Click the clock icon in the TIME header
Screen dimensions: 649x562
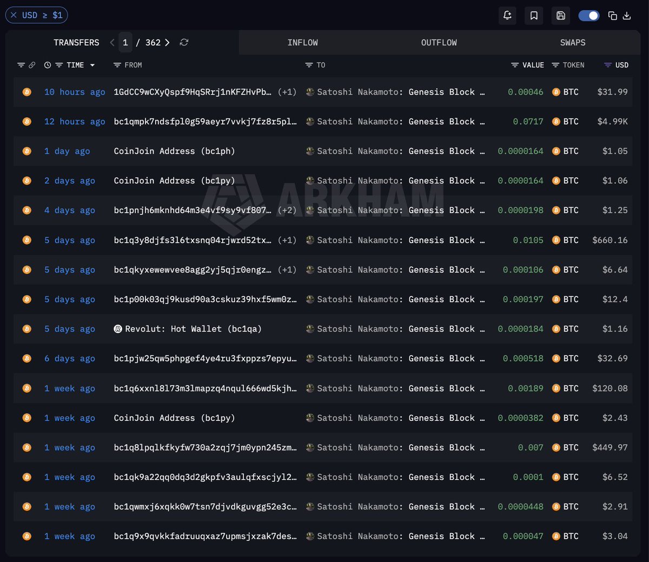tap(48, 65)
